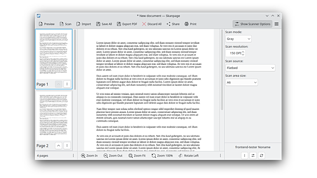The image size is (317, 178).
Task: Toggle Show Scanner Options panel
Action: pos(253,24)
